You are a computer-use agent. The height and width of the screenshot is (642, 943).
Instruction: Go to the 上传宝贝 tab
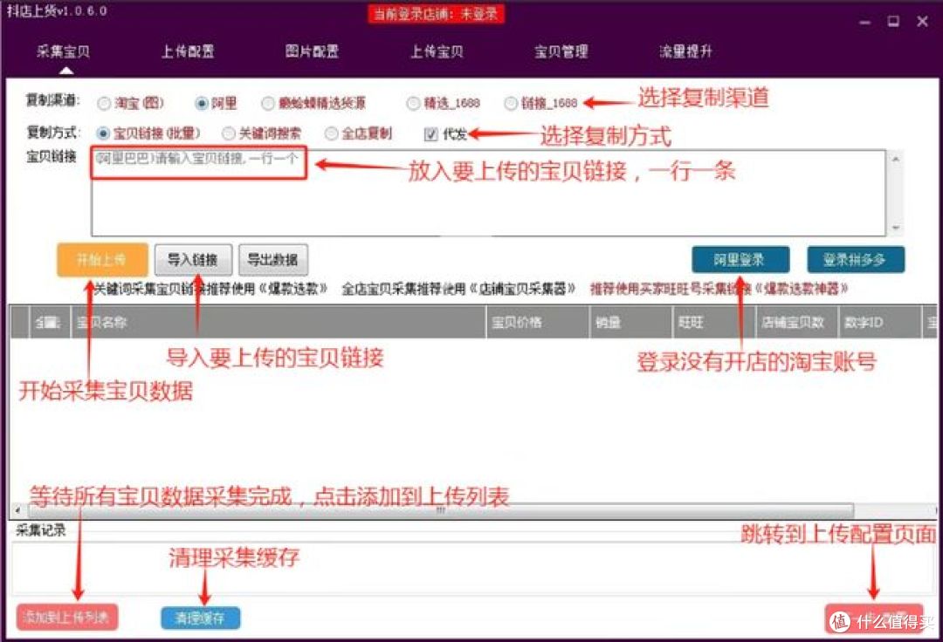437,51
